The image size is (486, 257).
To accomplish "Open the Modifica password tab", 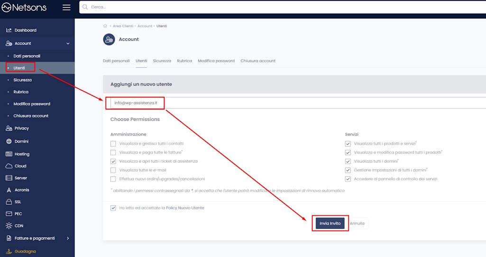I will point(216,61).
